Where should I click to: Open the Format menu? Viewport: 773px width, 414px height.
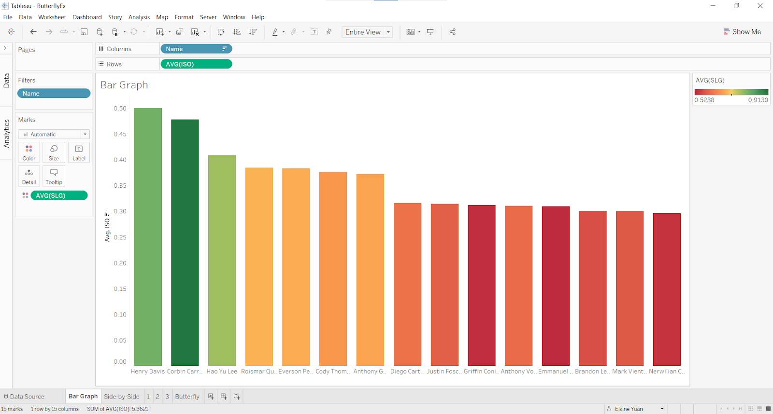184,17
